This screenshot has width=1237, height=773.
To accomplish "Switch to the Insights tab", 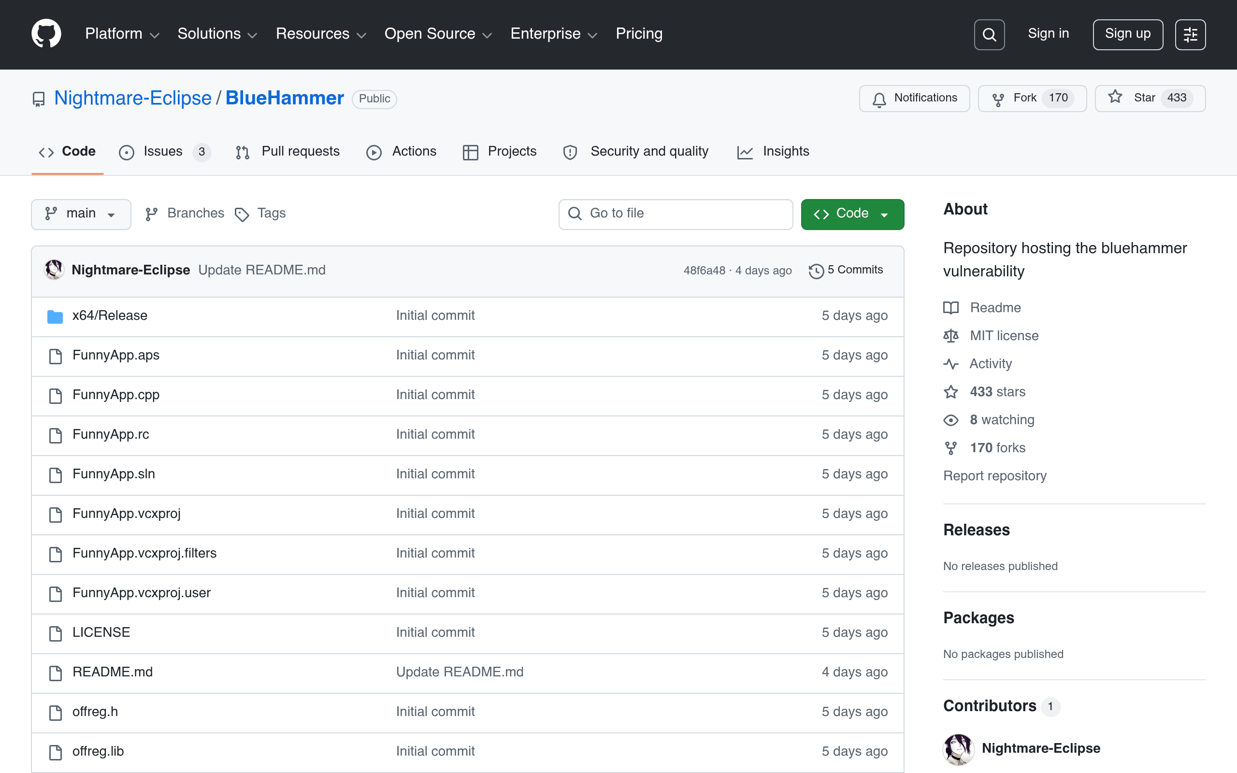I will (773, 152).
